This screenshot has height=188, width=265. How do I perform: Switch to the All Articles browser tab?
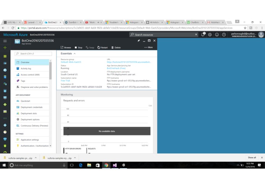click(154, 22)
